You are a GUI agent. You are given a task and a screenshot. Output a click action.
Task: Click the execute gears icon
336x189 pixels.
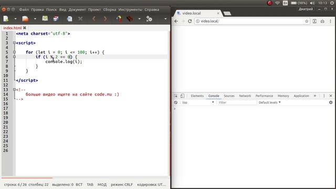click(x=149, y=19)
